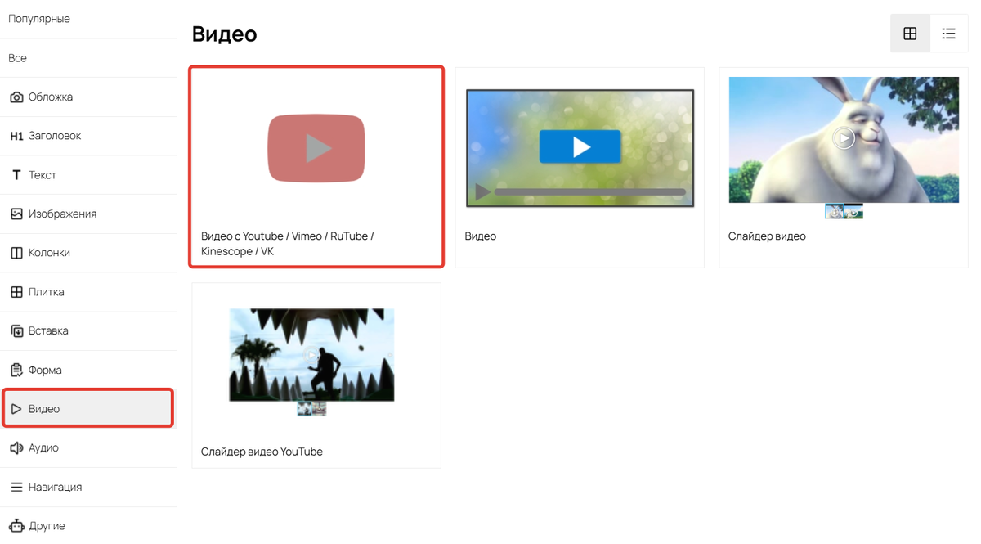The image size is (981, 544).
Task: Select the Плитка category label
Action: 47,292
